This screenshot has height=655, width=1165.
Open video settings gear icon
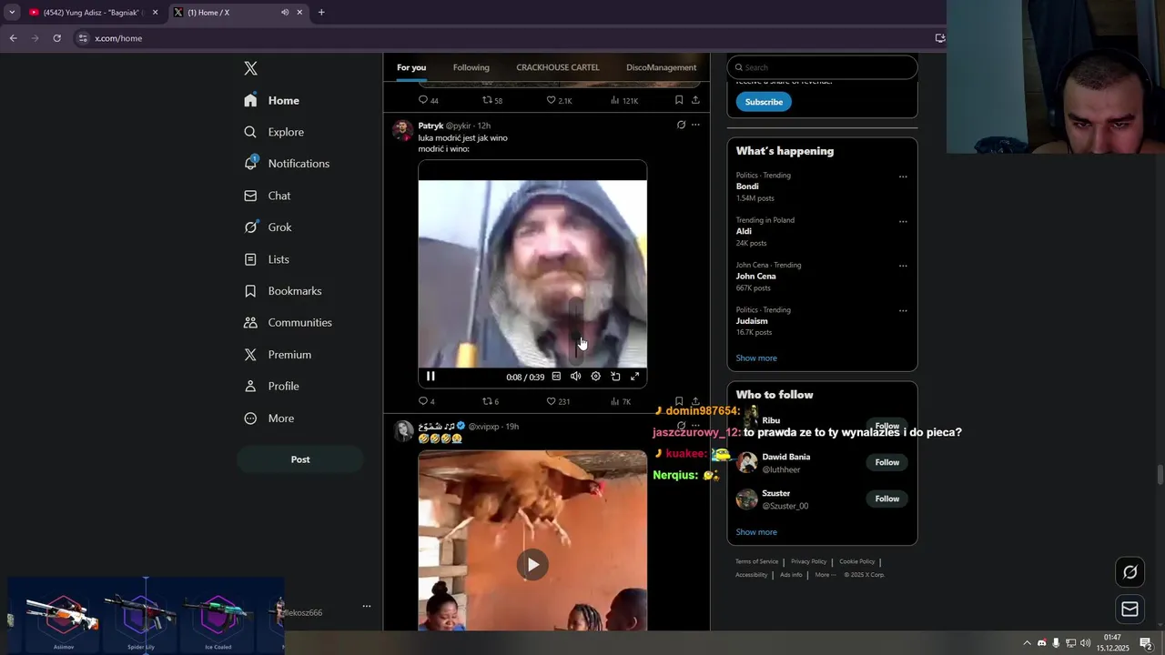596,377
